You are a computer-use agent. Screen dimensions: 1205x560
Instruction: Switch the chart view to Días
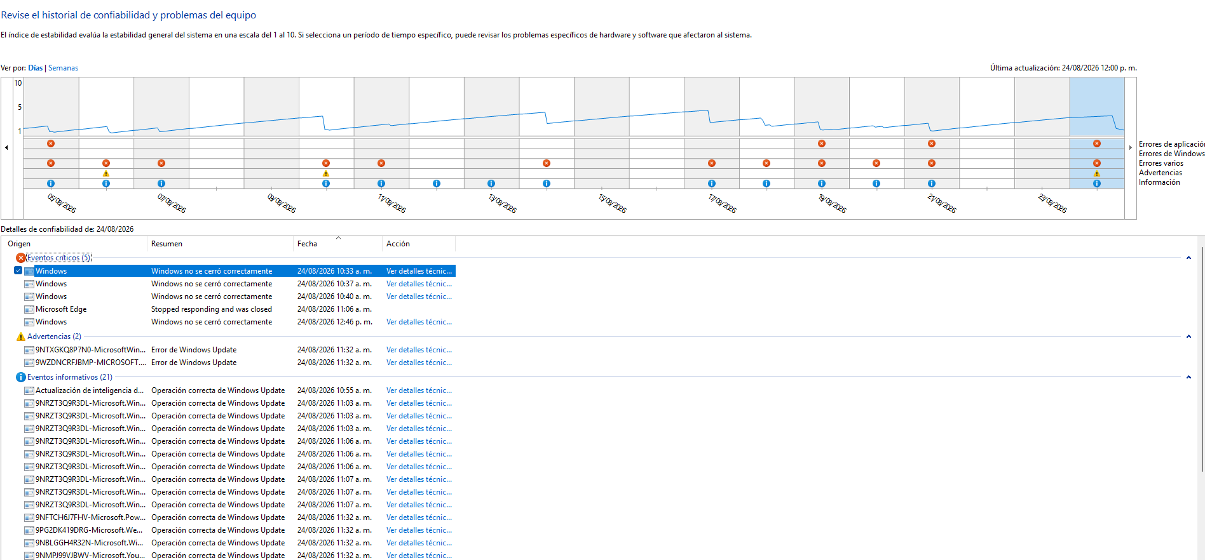click(x=36, y=68)
